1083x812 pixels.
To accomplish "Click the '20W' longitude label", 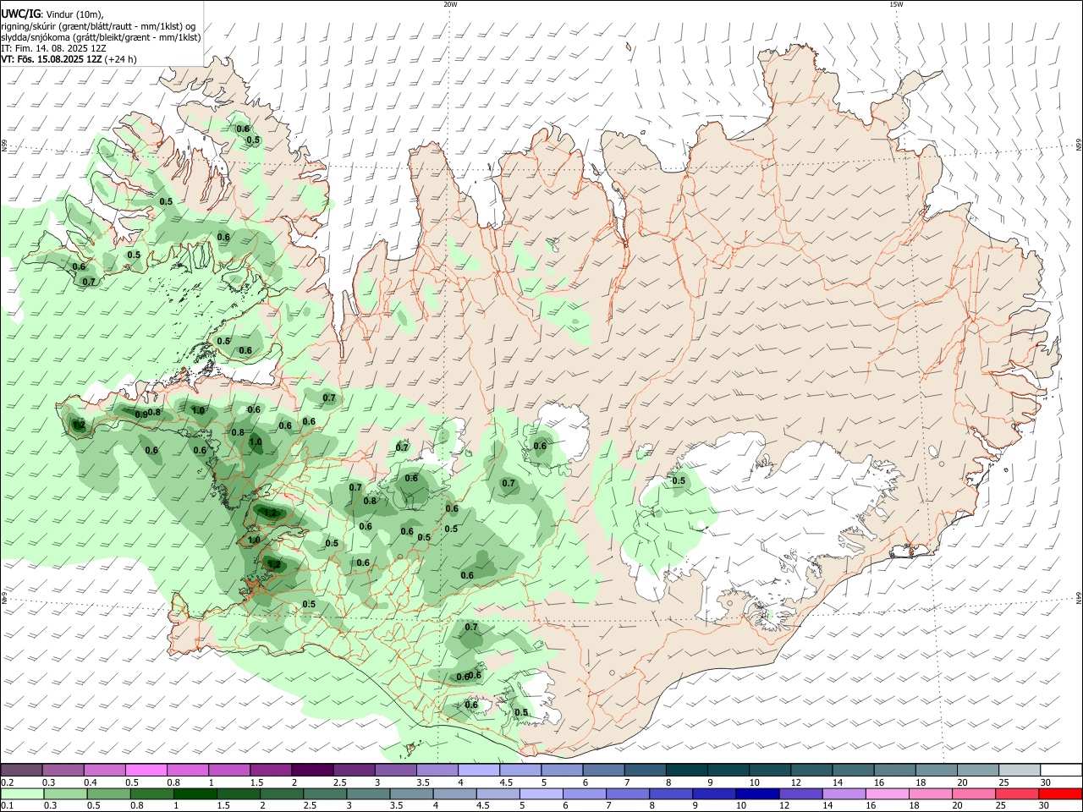I will 450,4.
